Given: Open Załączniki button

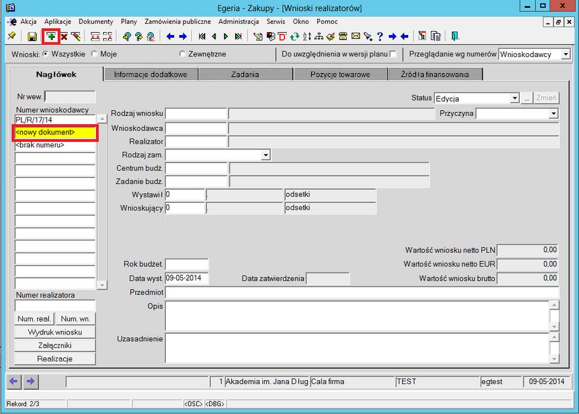Looking at the screenshot, I should [x=55, y=345].
